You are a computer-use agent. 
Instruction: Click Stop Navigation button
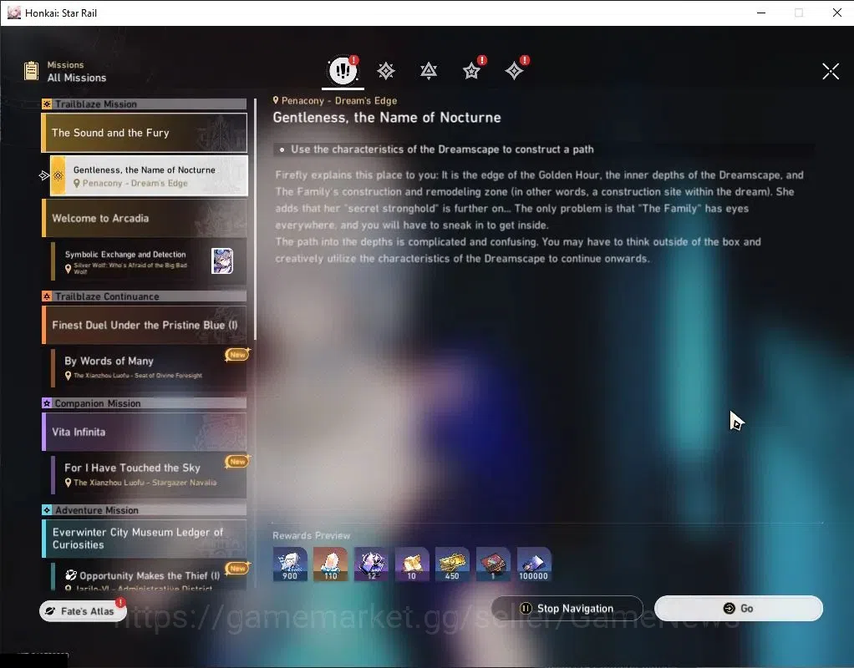[x=567, y=608]
